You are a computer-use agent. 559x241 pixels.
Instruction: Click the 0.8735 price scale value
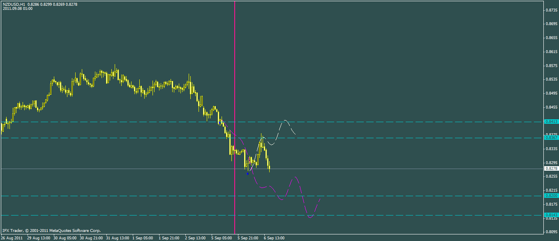[551, 10]
